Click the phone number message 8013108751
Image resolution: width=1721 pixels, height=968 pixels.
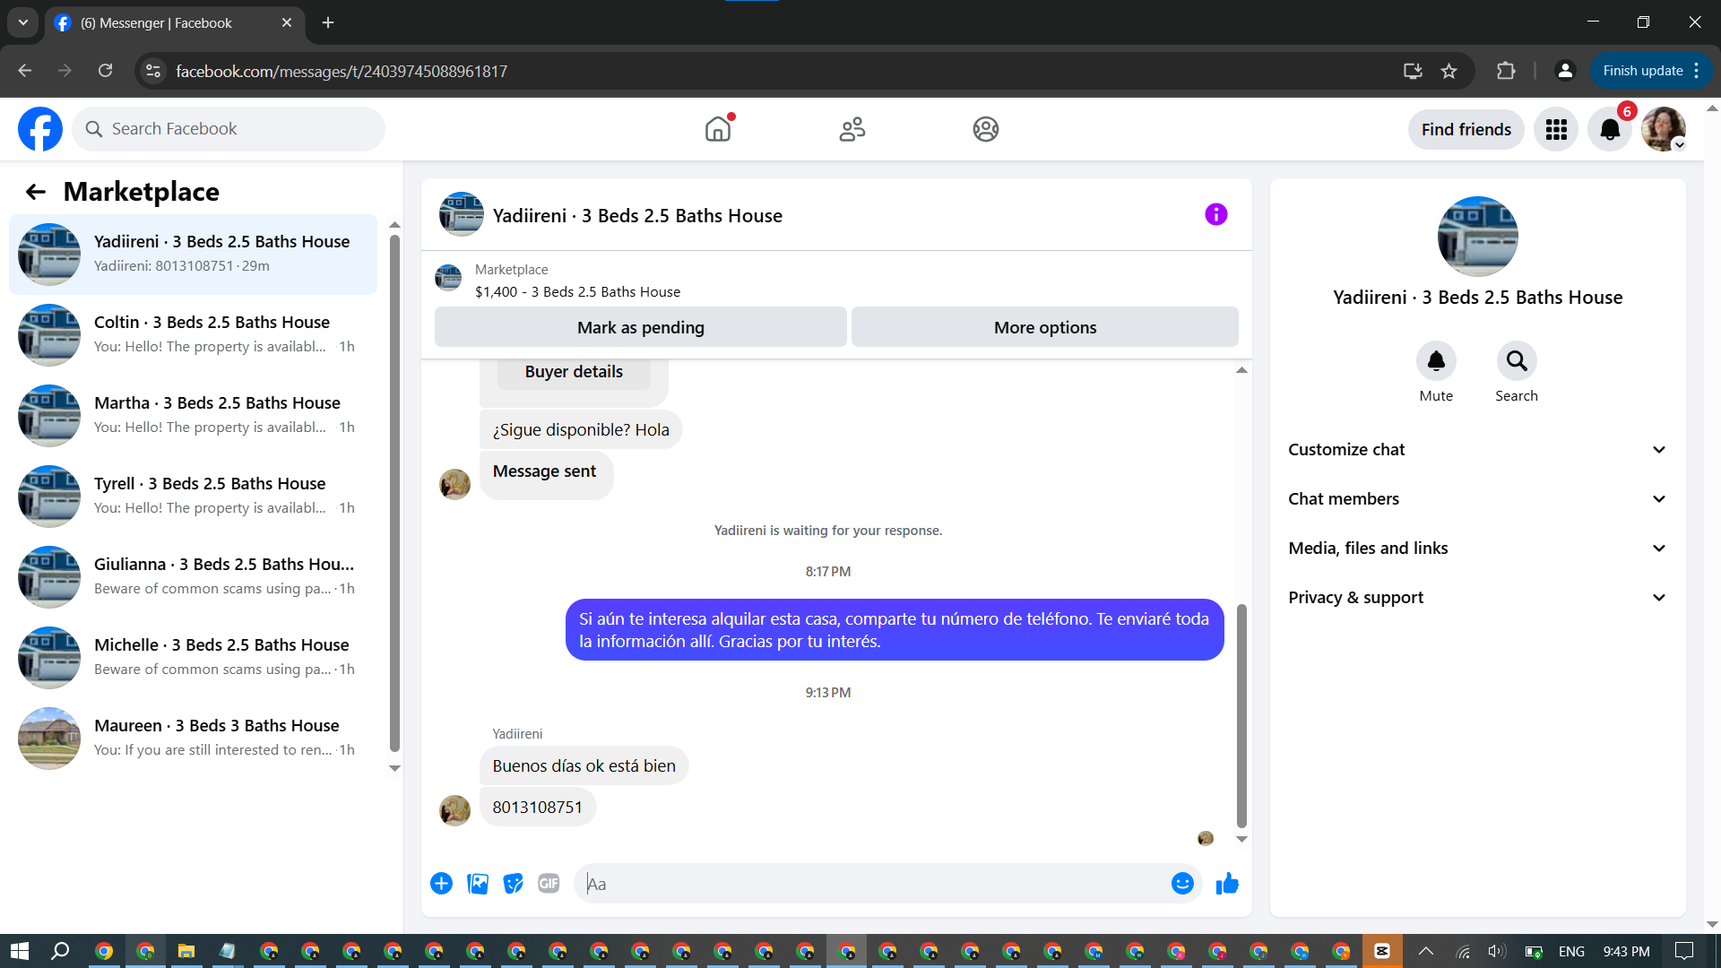tap(537, 808)
